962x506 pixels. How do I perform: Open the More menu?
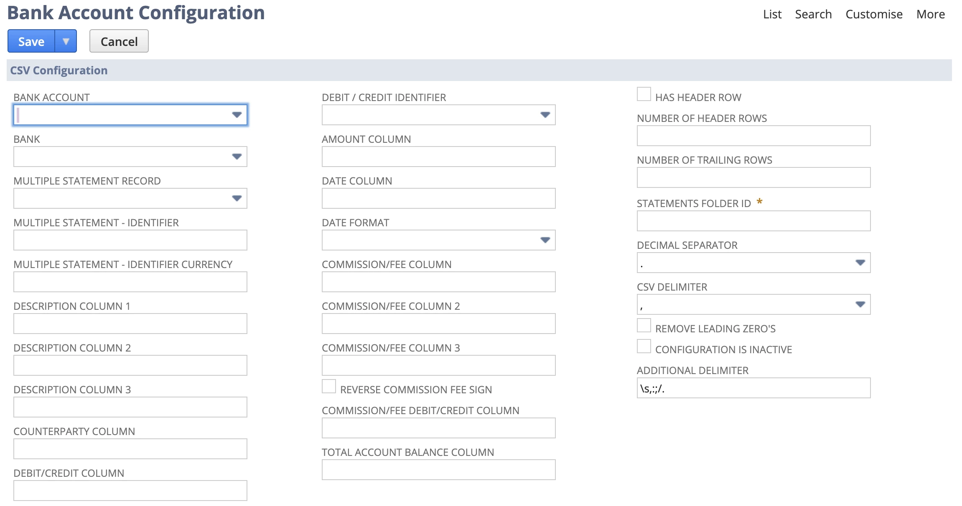pos(930,14)
